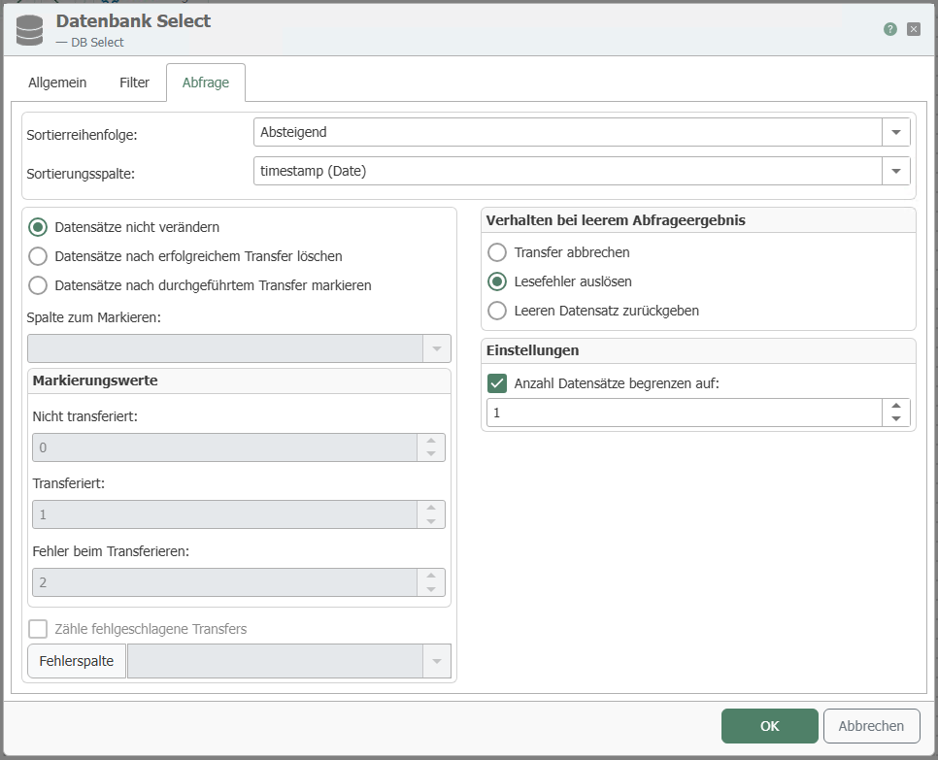
Task: Select 'Datensätze nicht verändern' option
Action: 38,227
